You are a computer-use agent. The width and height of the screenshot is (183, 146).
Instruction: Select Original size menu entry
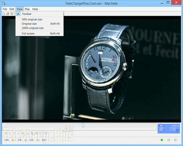tap(40, 24)
